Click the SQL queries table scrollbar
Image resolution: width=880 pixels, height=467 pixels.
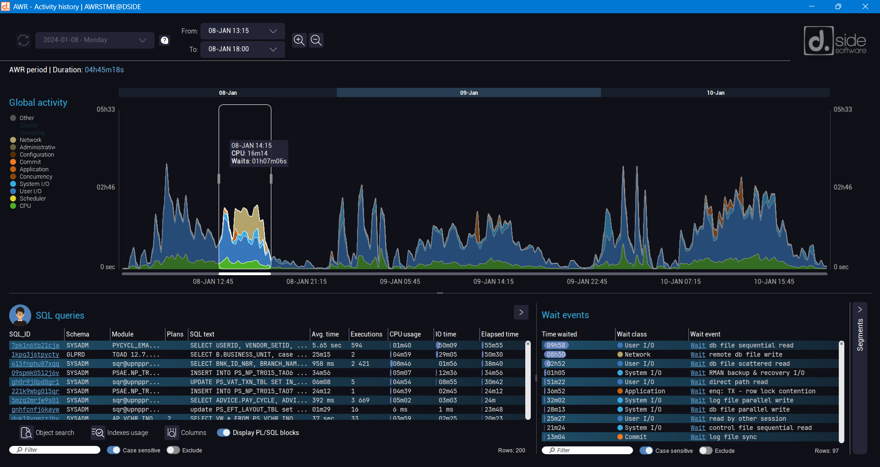[x=528, y=380]
